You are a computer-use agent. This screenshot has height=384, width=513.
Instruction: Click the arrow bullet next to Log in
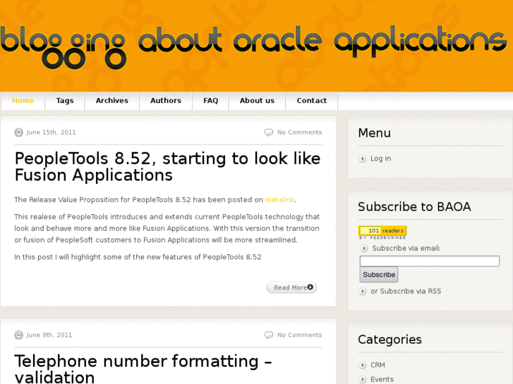[x=363, y=159]
